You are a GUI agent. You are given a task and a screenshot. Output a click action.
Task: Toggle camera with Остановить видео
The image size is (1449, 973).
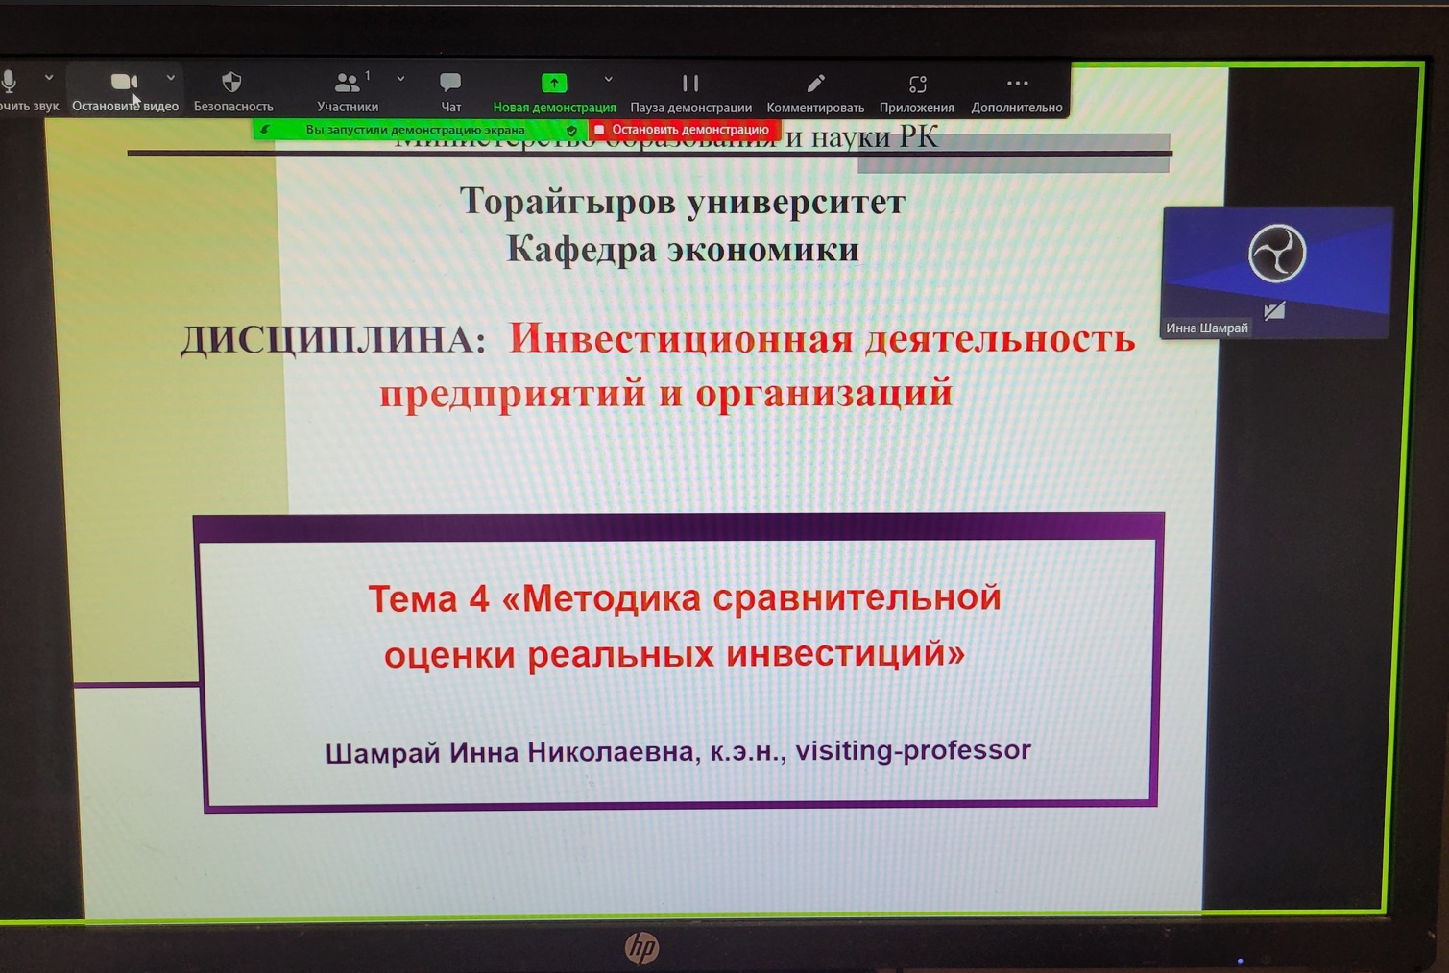pyautogui.click(x=125, y=84)
